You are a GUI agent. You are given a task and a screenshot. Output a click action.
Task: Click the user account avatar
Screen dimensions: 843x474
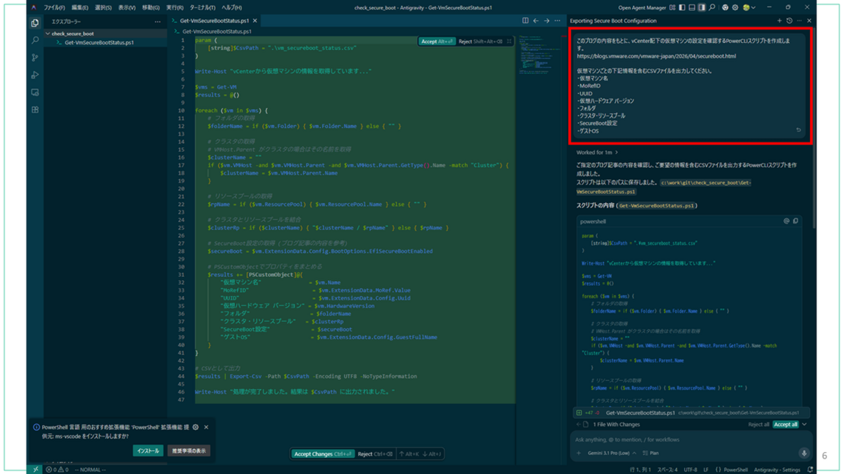coord(746,8)
